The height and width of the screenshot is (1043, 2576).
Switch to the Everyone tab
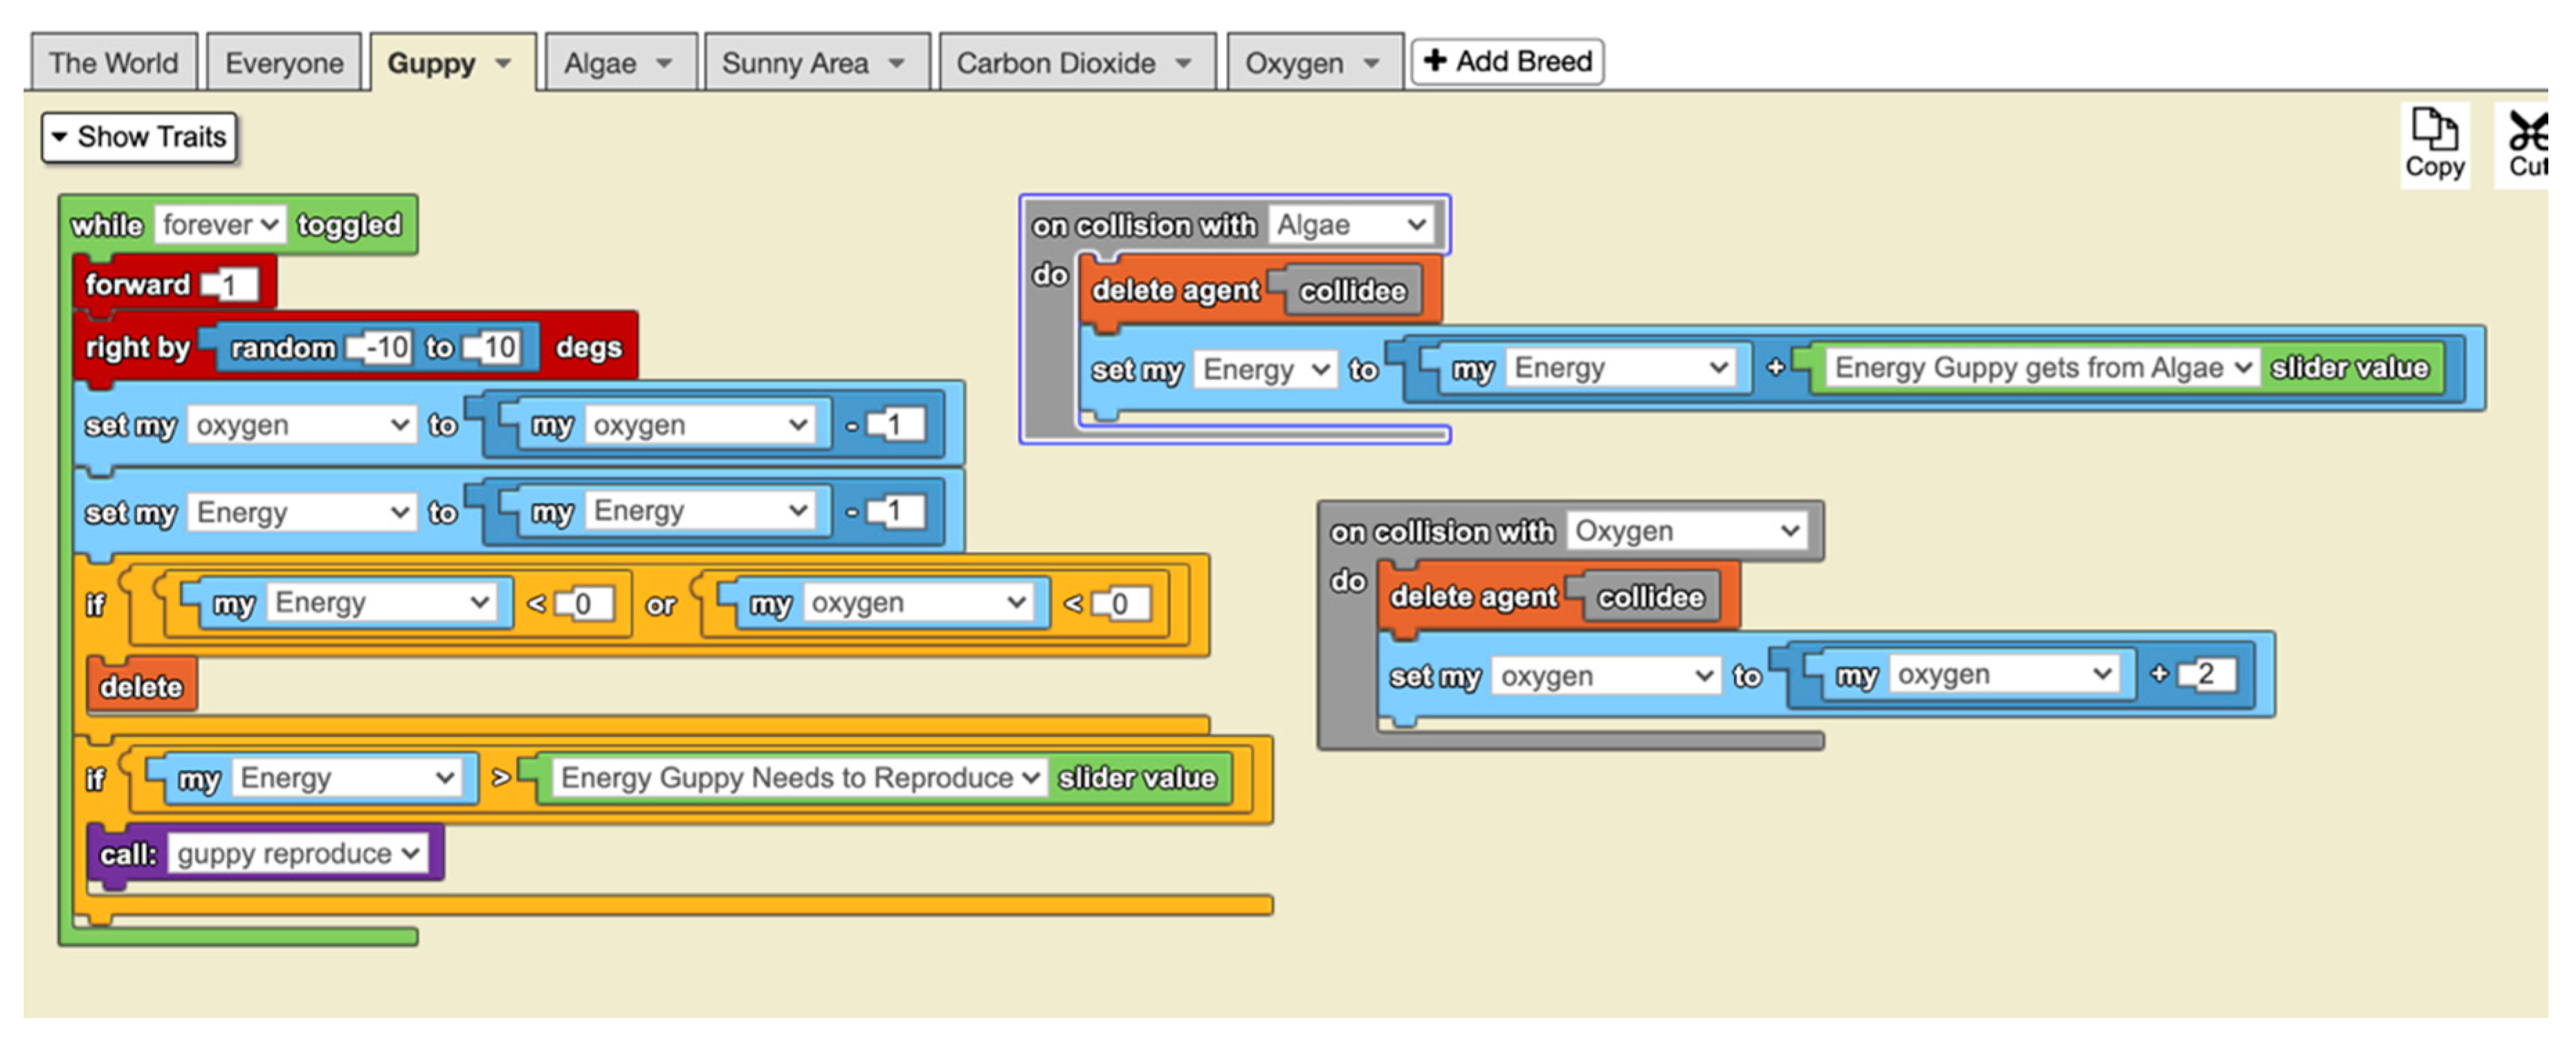[x=283, y=64]
